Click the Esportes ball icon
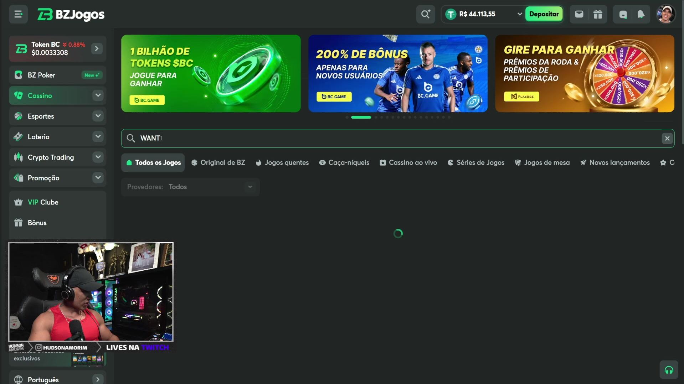The height and width of the screenshot is (384, 684). click(19, 116)
